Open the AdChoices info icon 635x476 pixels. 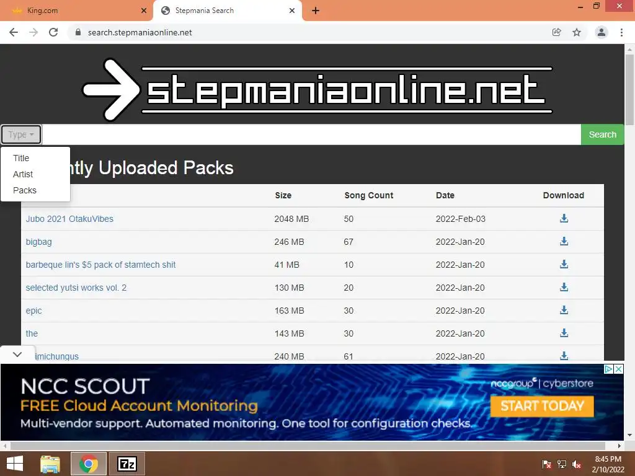pos(609,369)
